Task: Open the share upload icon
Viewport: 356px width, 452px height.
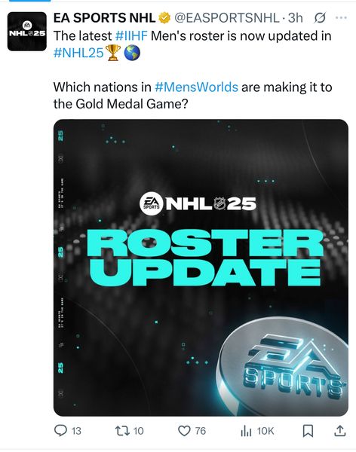Action: tap(340, 431)
